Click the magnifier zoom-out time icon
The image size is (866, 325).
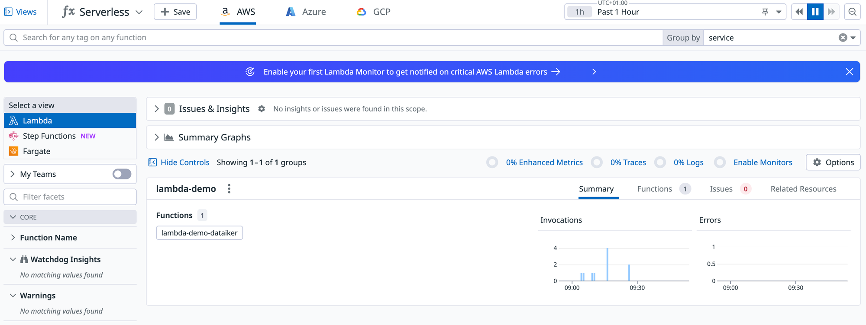coord(852,12)
